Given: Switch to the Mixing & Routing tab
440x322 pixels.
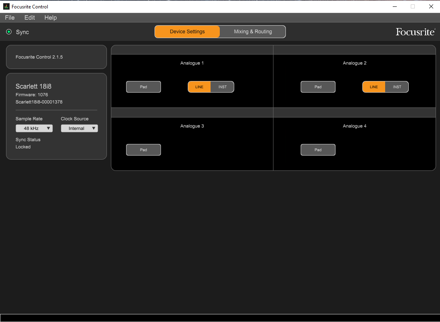Looking at the screenshot, I should 253,32.
